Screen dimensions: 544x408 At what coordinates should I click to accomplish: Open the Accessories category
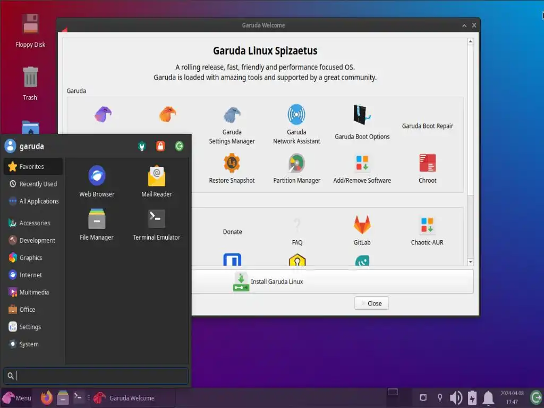(33, 223)
